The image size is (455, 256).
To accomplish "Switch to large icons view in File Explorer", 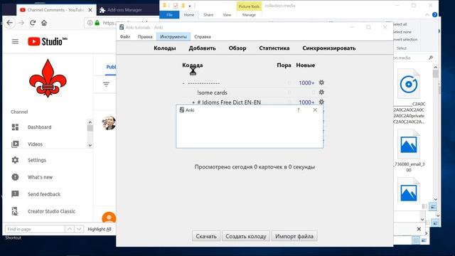I will [x=433, y=207].
